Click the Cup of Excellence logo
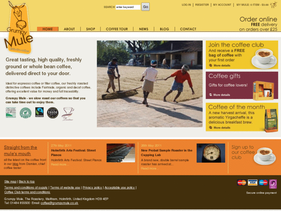 tap(68, 114)
